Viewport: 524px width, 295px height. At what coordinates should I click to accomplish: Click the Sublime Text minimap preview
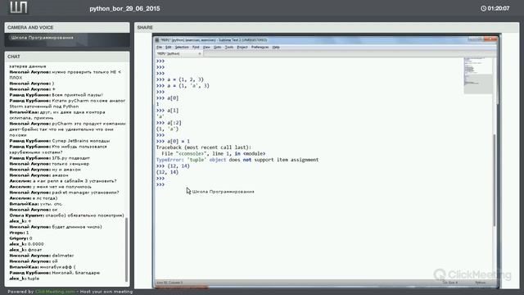478,75
